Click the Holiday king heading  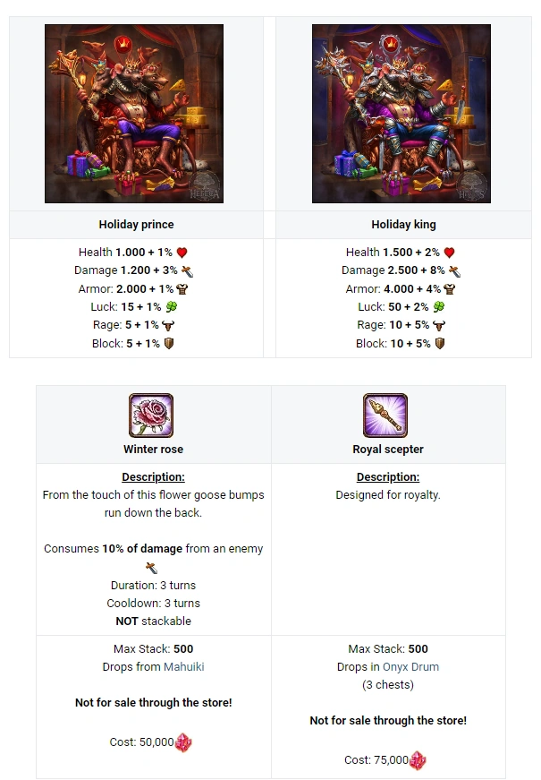(x=403, y=225)
